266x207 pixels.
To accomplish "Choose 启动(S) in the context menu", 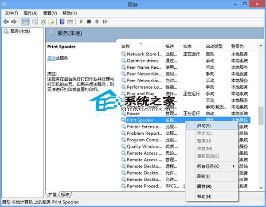I will pyautogui.click(x=212, y=126).
